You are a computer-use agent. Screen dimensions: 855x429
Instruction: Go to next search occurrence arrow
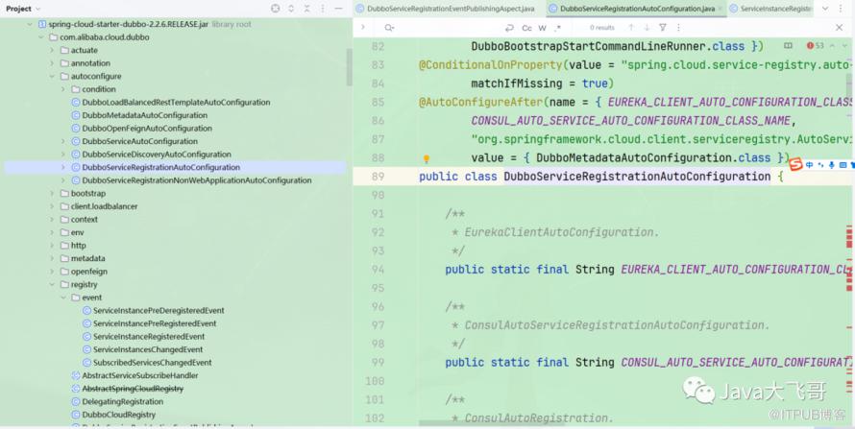(x=646, y=28)
